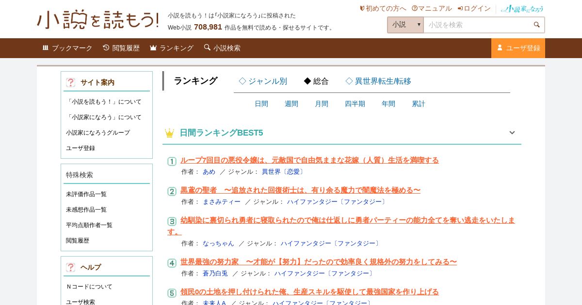
Task: Click the crown icon beside 日間ランキングBEST5
Action: tap(169, 133)
